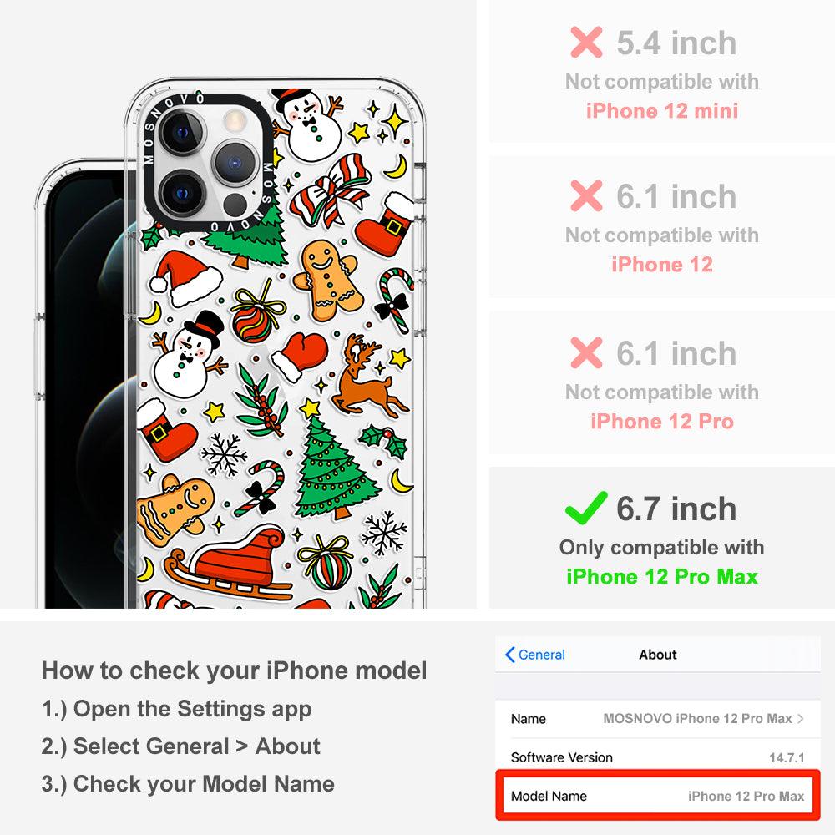
Task: Select the iPhone 12 mini compatibility panel
Action: (x=661, y=73)
